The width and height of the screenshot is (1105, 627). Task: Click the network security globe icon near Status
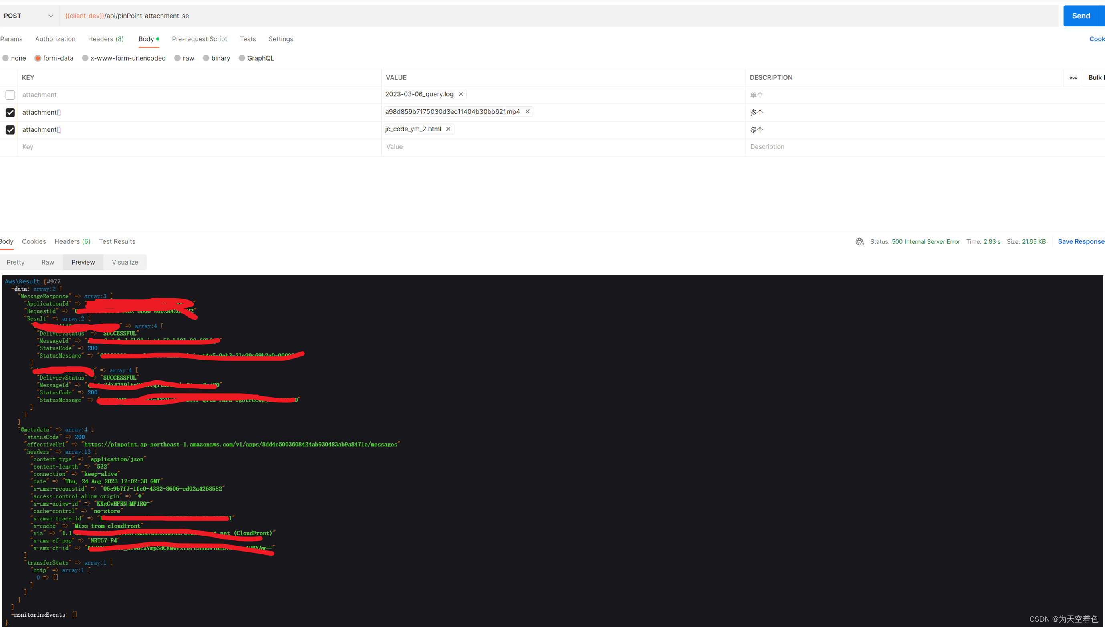(859, 242)
